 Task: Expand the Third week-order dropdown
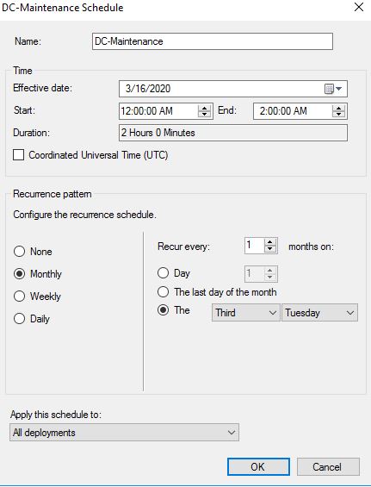(245, 312)
